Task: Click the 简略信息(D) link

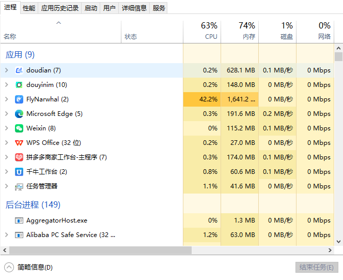Action: pyautogui.click(x=35, y=267)
